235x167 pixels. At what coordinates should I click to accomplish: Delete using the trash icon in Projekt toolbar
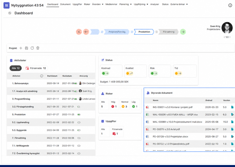coord(38,48)
